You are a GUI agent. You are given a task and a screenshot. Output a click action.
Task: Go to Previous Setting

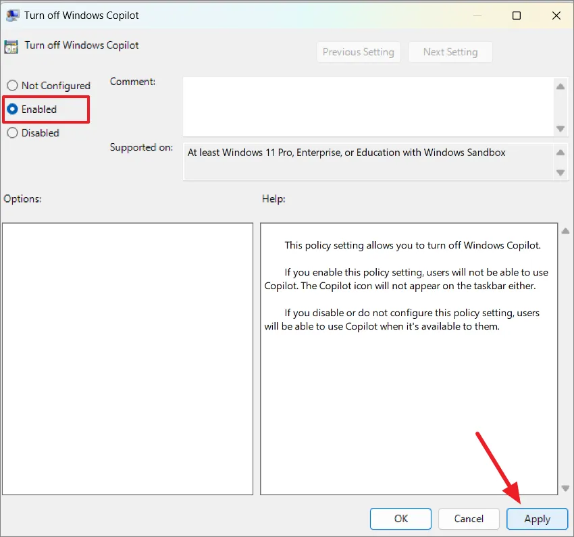pos(359,52)
